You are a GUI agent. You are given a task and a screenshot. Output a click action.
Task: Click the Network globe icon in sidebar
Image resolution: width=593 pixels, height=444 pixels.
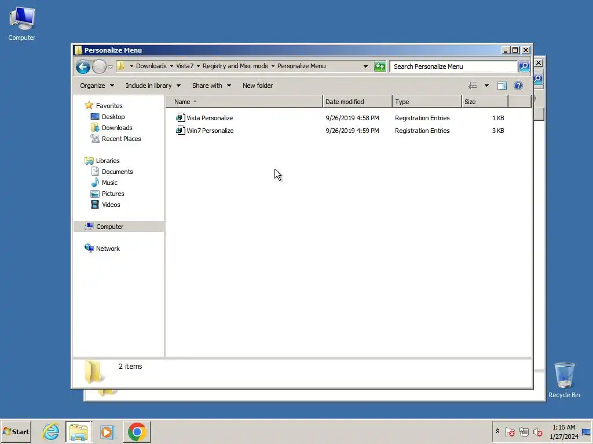[x=89, y=248]
